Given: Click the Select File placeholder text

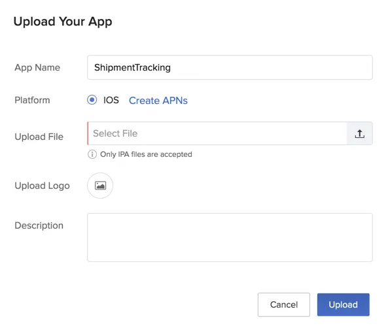Looking at the screenshot, I should pyautogui.click(x=115, y=133).
